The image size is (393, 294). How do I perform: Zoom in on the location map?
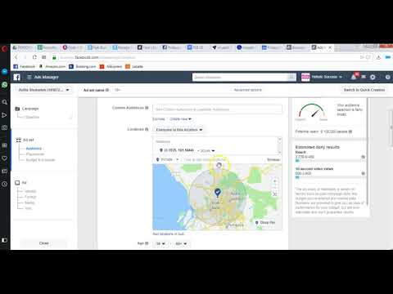(x=275, y=181)
